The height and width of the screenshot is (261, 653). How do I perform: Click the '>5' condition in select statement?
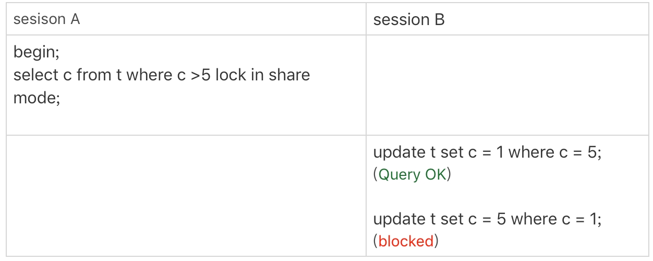point(201,75)
